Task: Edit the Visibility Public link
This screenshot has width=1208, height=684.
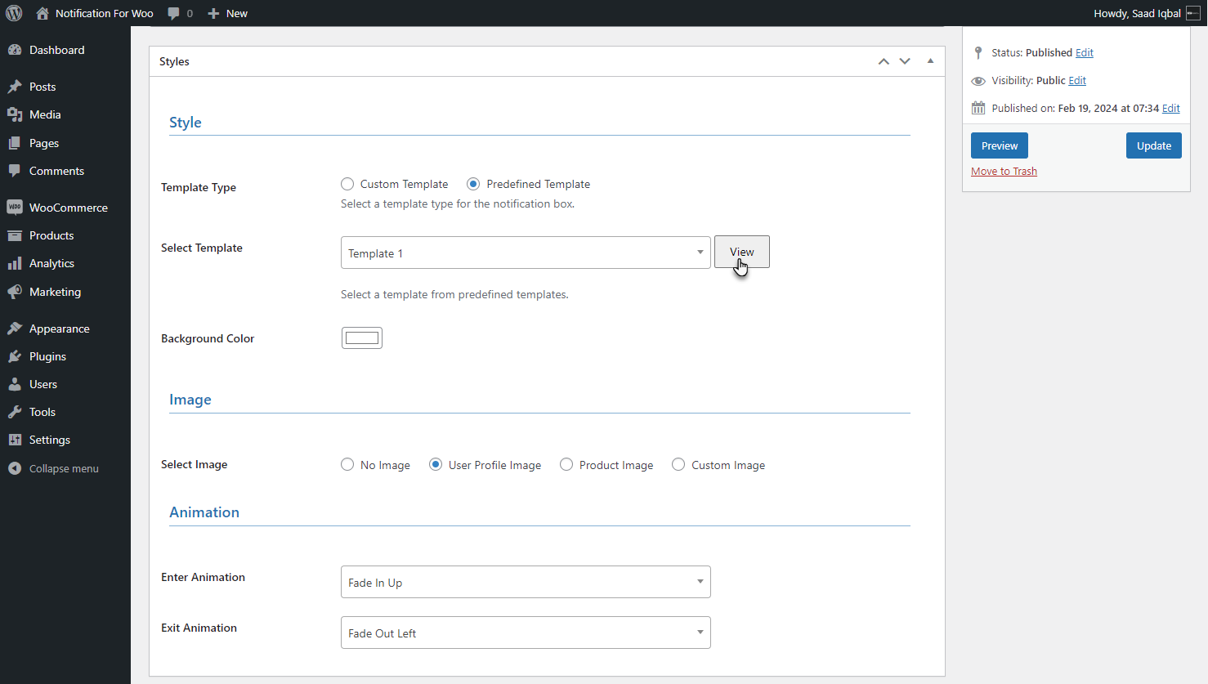Action: coord(1077,80)
